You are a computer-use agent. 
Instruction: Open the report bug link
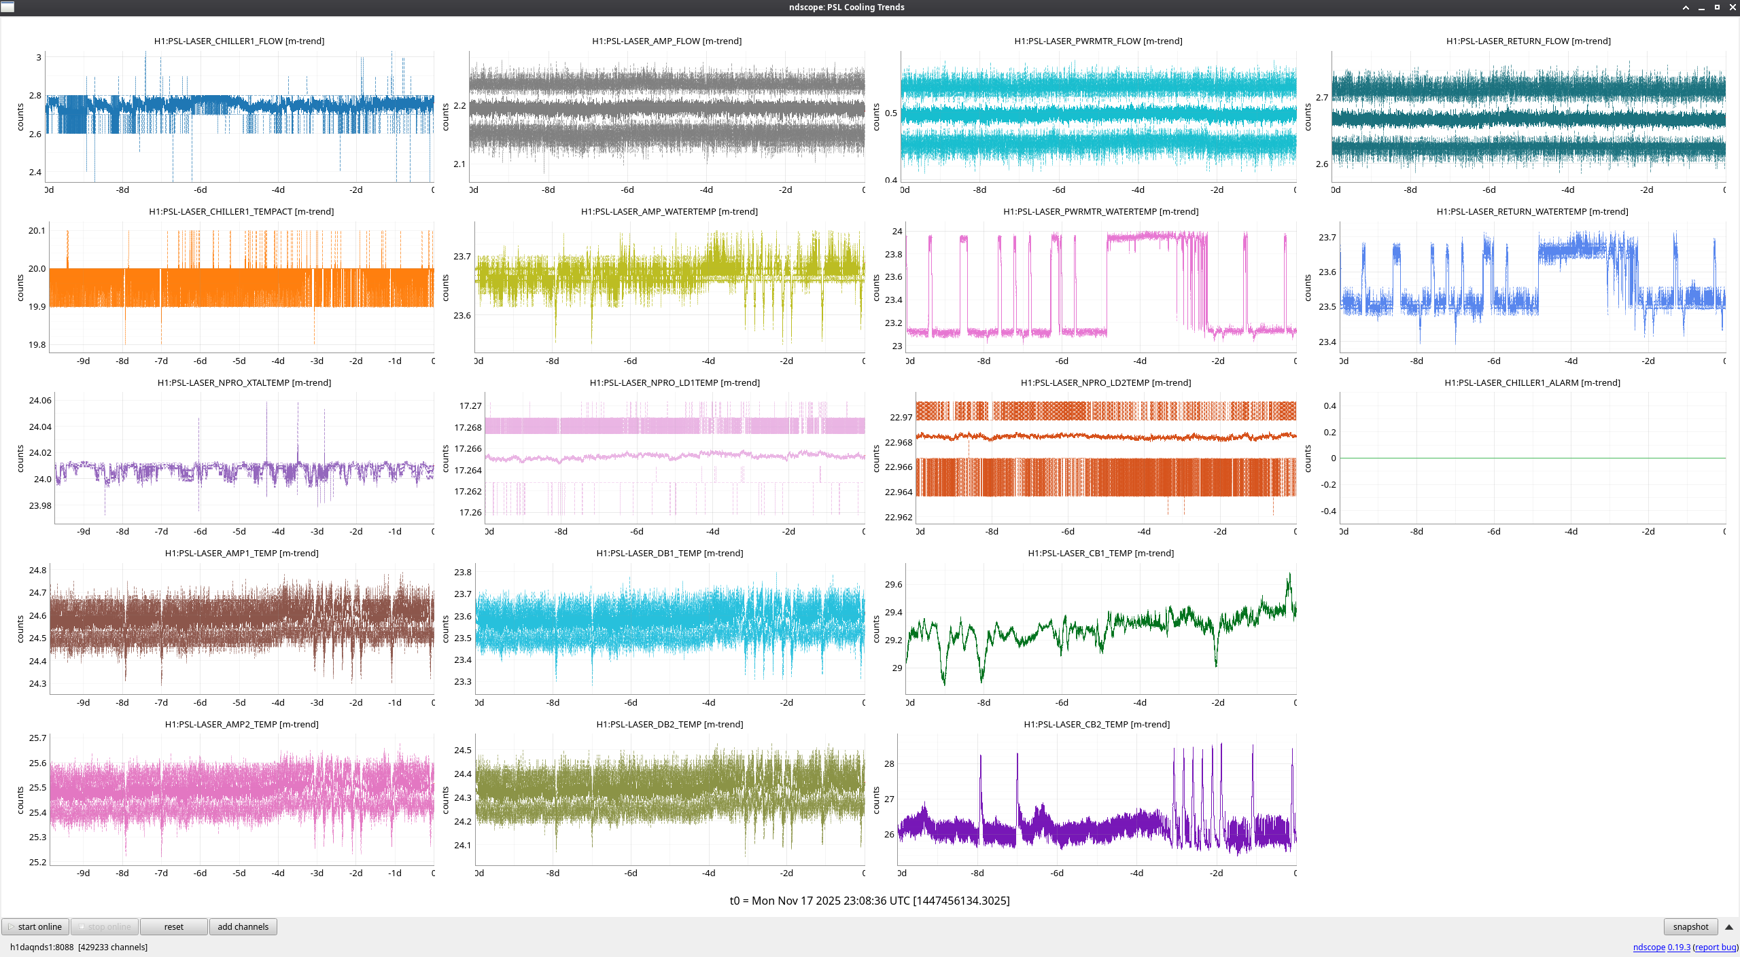1715,947
